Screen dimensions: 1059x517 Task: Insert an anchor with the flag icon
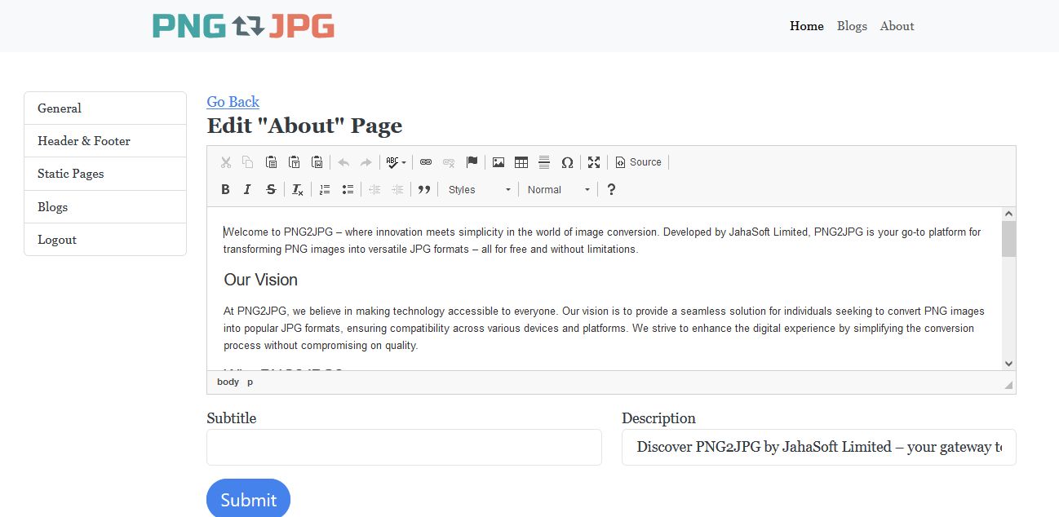click(x=472, y=162)
